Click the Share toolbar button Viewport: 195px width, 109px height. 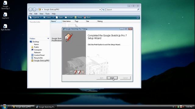click(x=78, y=17)
